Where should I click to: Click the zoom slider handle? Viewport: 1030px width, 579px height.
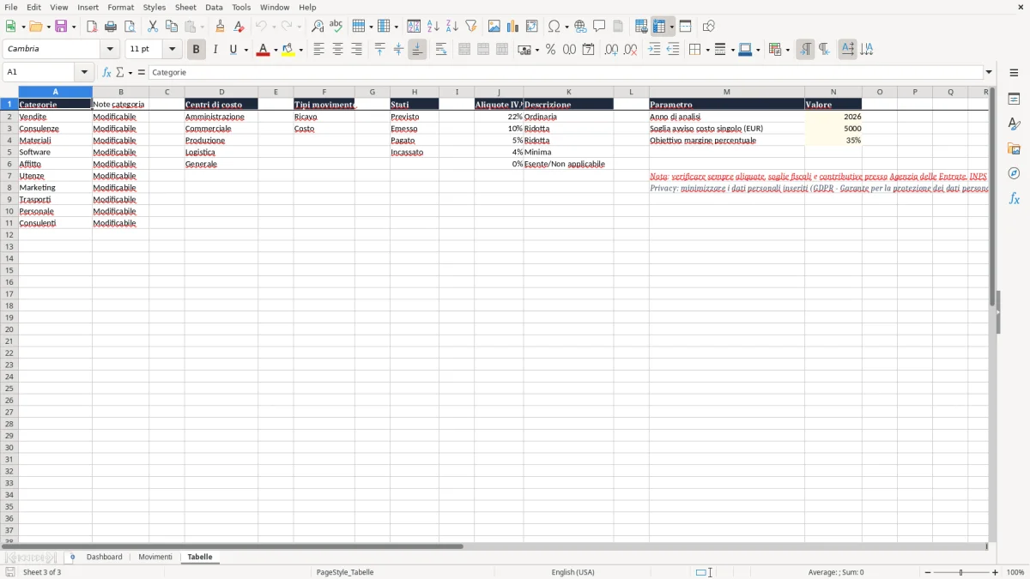(x=961, y=572)
